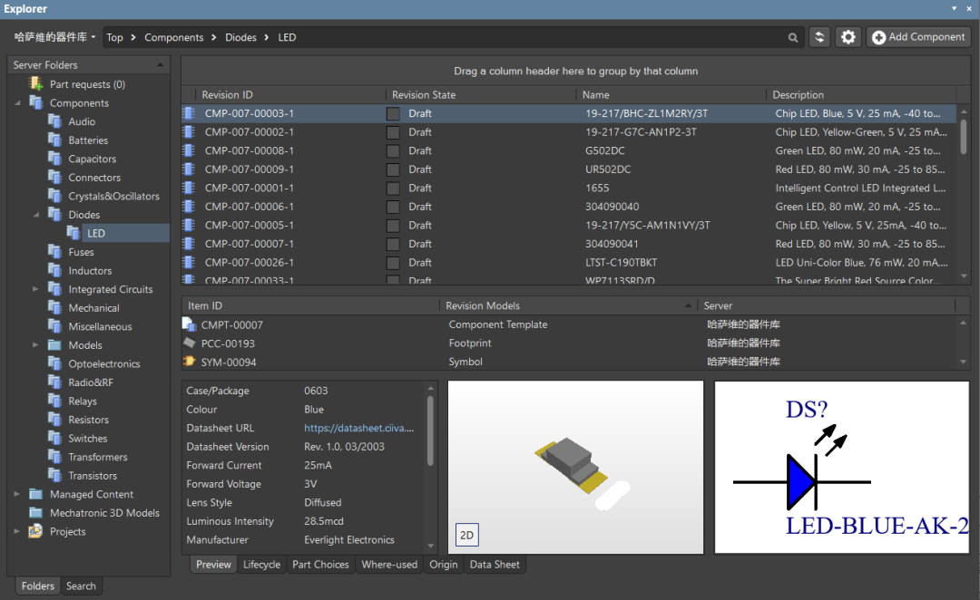This screenshot has width=980, height=600.
Task: Click the CMP-007-00003-1 component row icon
Action: pos(189,113)
